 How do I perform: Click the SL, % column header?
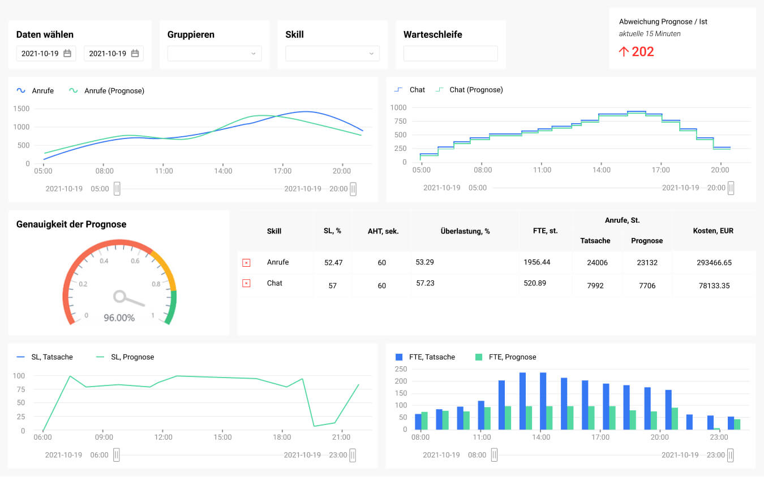tap(332, 231)
